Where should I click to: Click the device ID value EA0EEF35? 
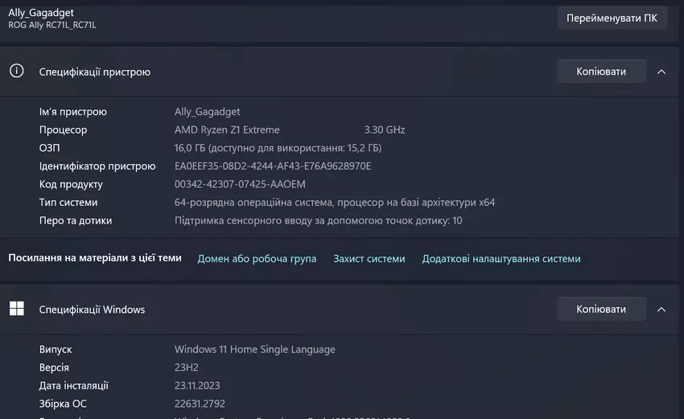point(272,166)
